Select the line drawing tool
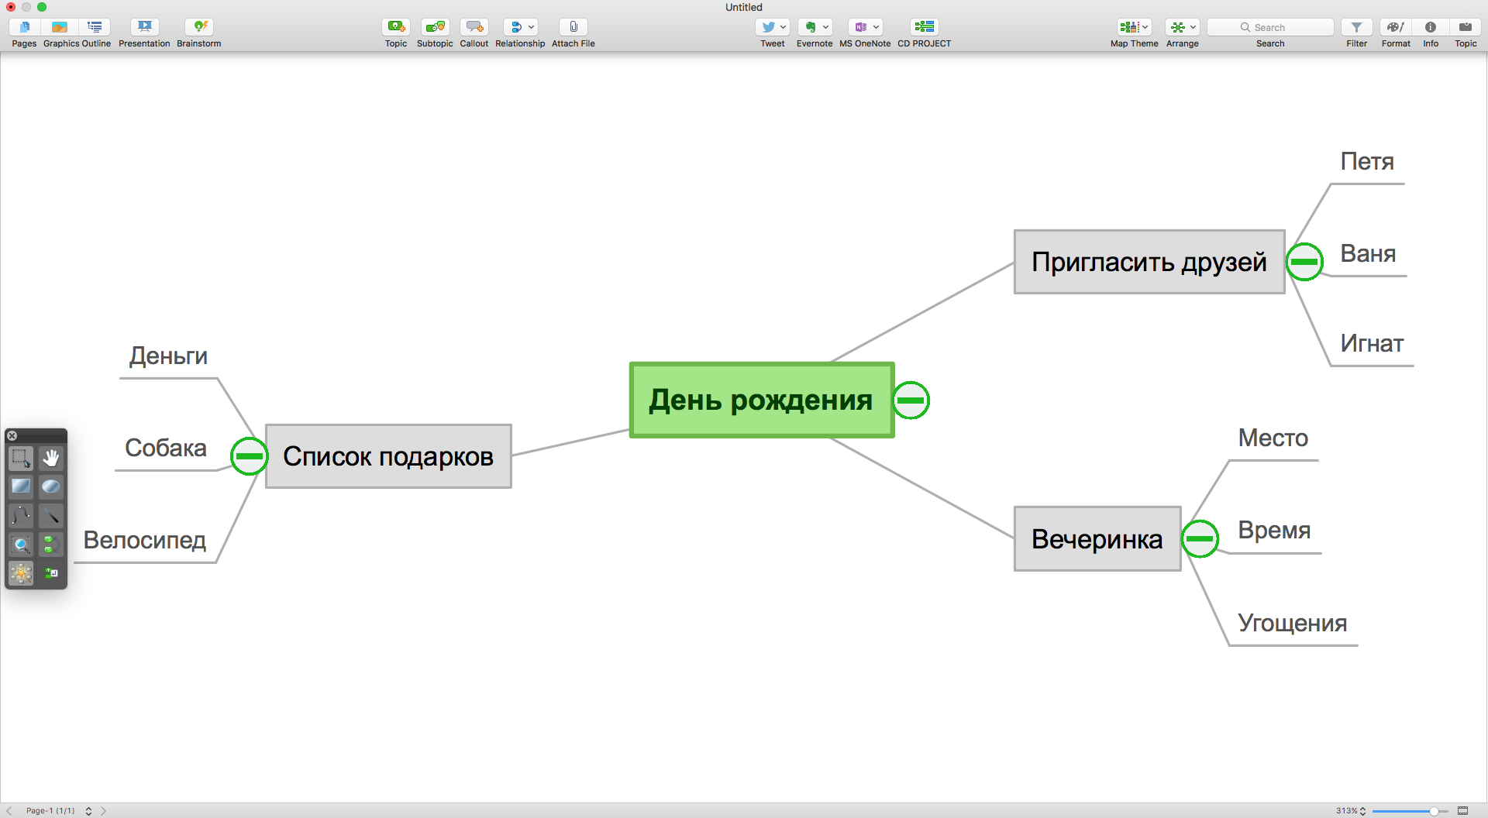This screenshot has width=1488, height=818. point(51,515)
